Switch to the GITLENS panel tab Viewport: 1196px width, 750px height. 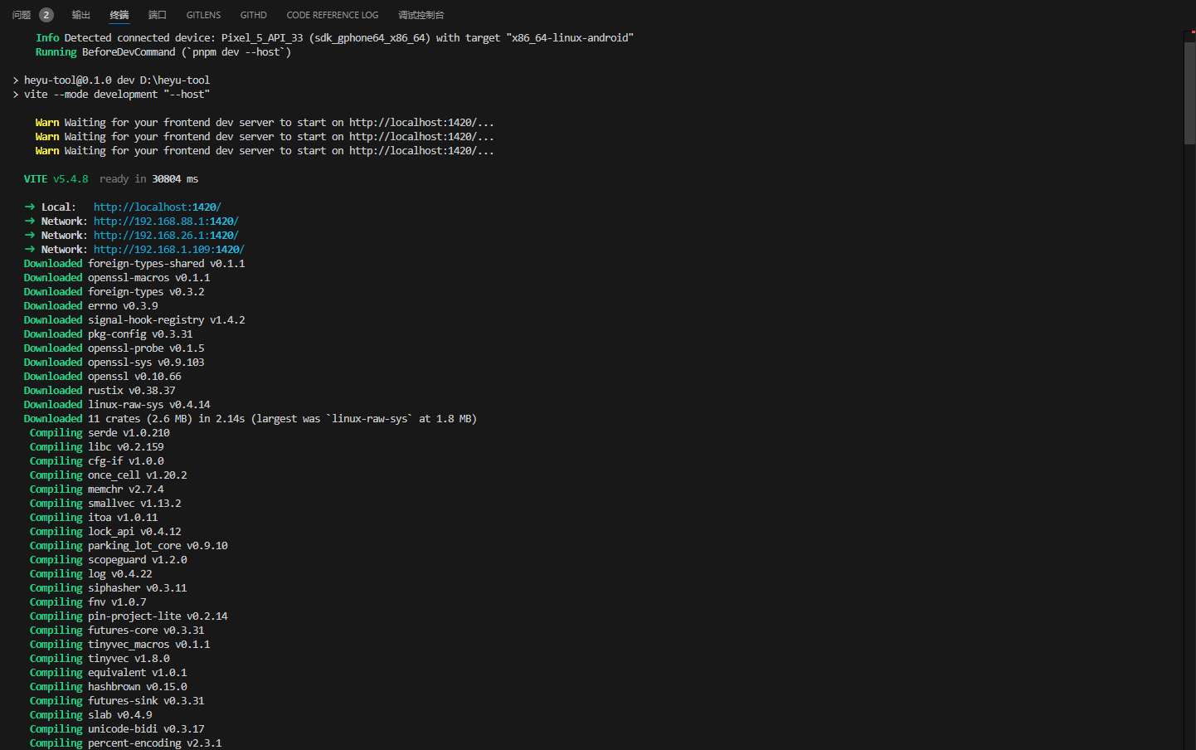click(x=203, y=15)
